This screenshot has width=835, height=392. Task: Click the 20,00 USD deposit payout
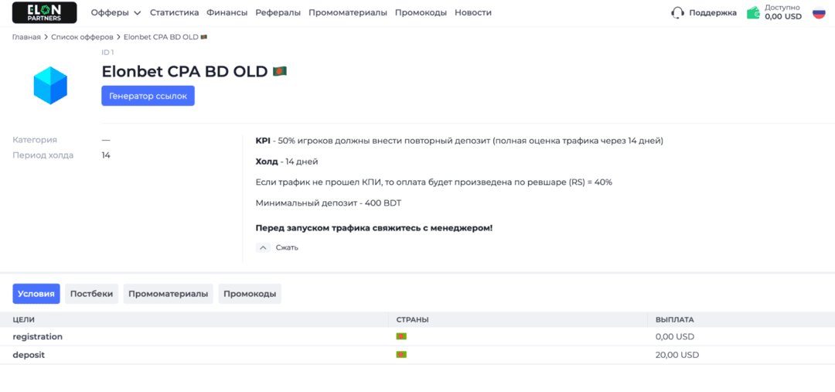[677, 355]
